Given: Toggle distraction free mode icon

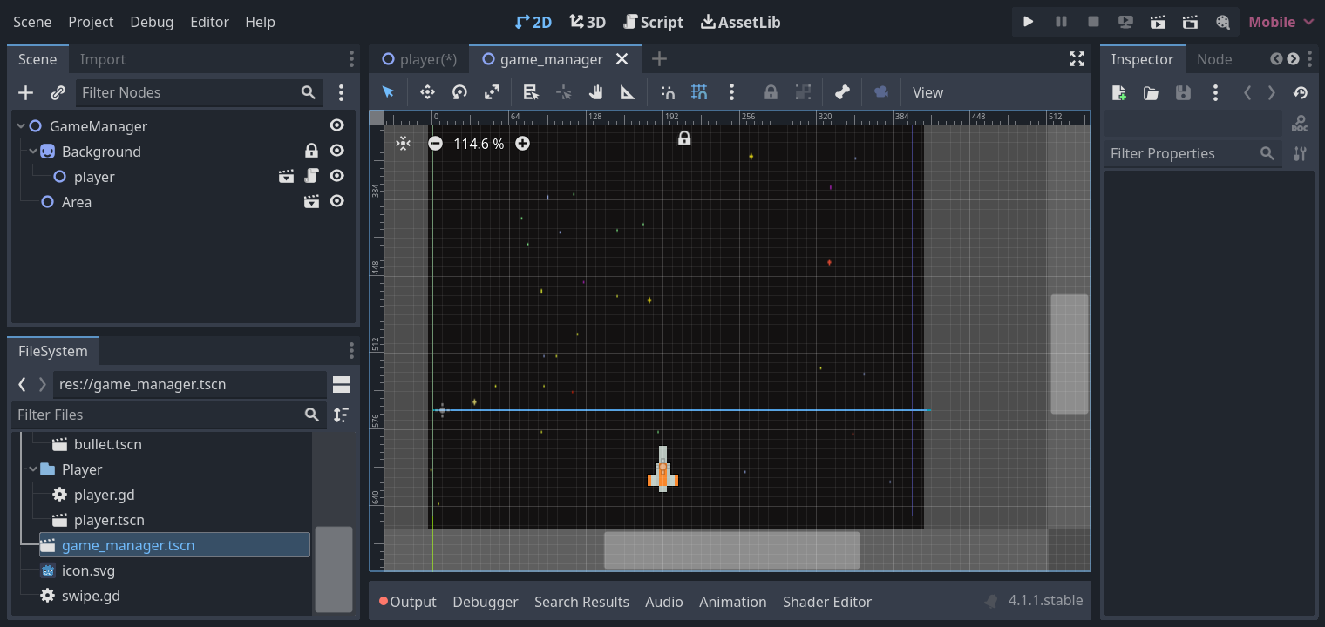Looking at the screenshot, I should click(x=1077, y=59).
